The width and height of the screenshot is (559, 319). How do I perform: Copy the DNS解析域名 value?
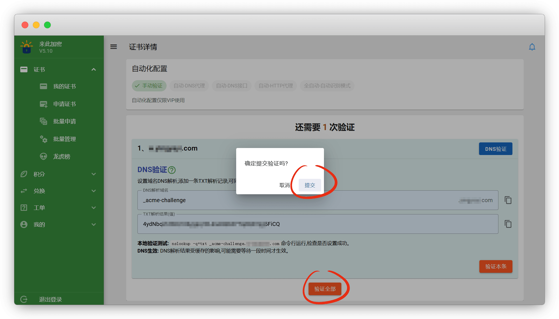point(508,200)
